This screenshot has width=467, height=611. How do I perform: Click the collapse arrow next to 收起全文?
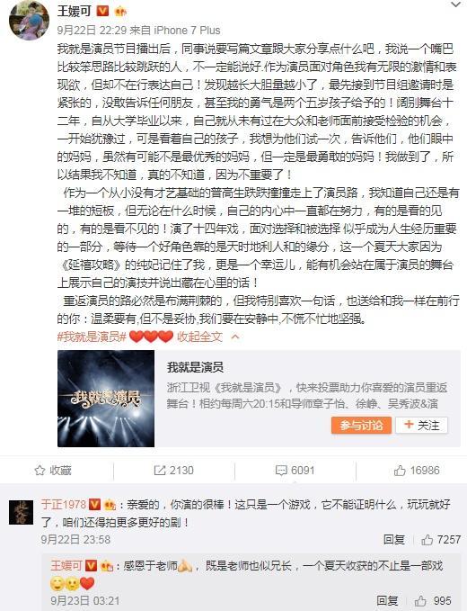(235, 337)
